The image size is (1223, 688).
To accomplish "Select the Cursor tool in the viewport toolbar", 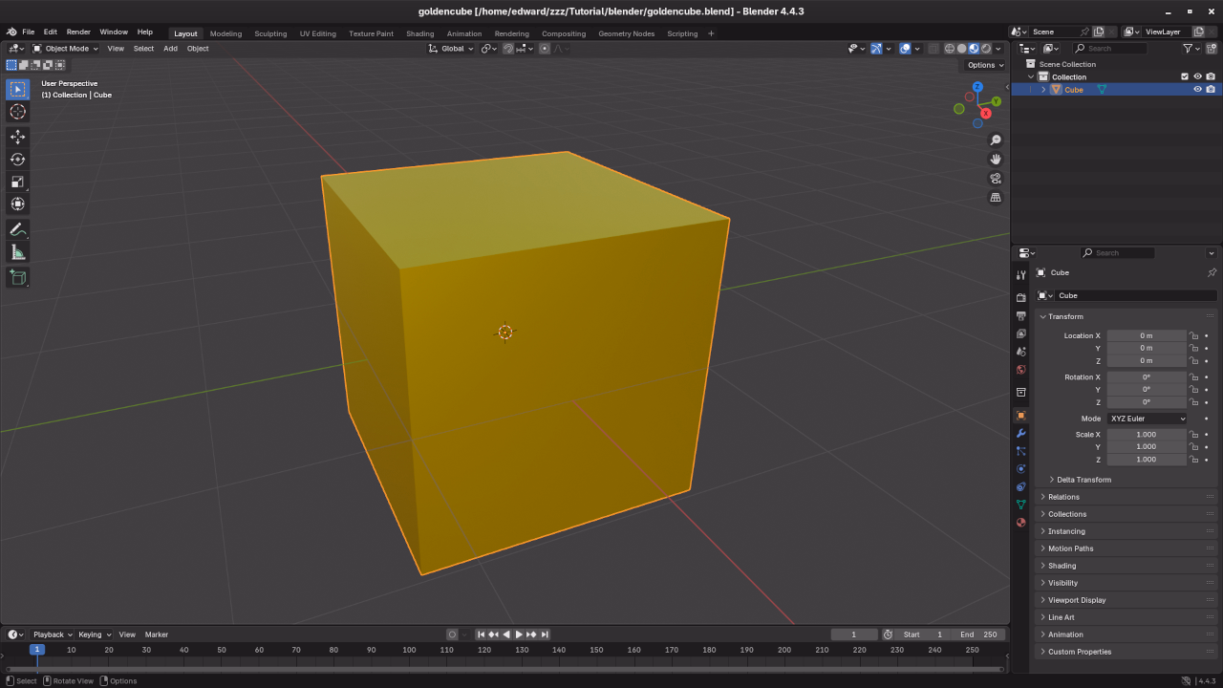I will [17, 112].
